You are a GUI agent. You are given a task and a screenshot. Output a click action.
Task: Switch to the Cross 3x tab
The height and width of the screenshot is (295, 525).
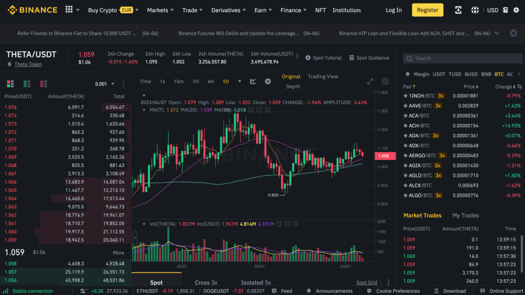point(206,283)
